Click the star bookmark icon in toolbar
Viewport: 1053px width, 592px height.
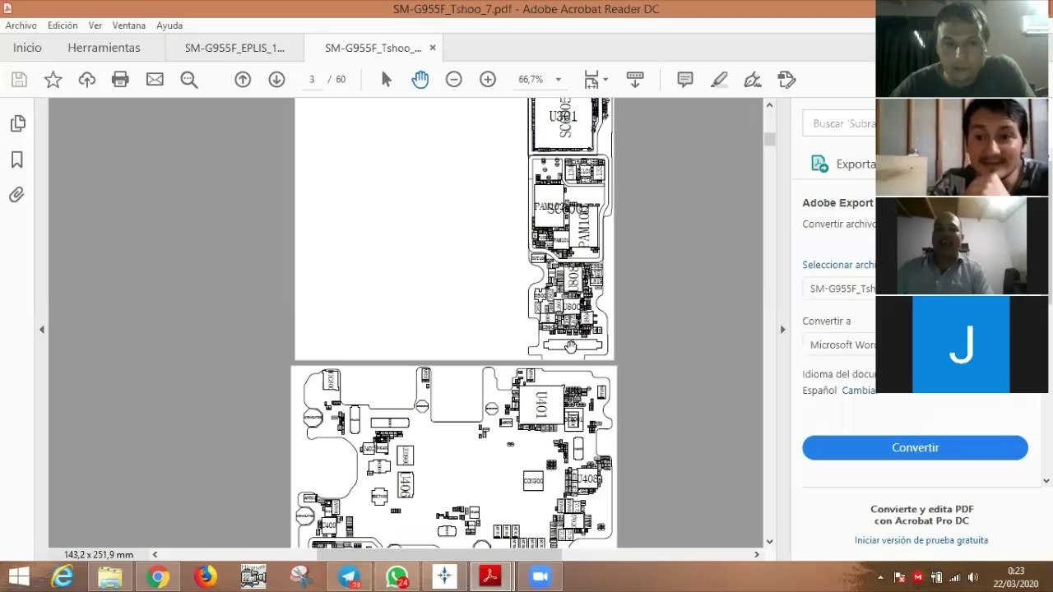click(x=53, y=80)
